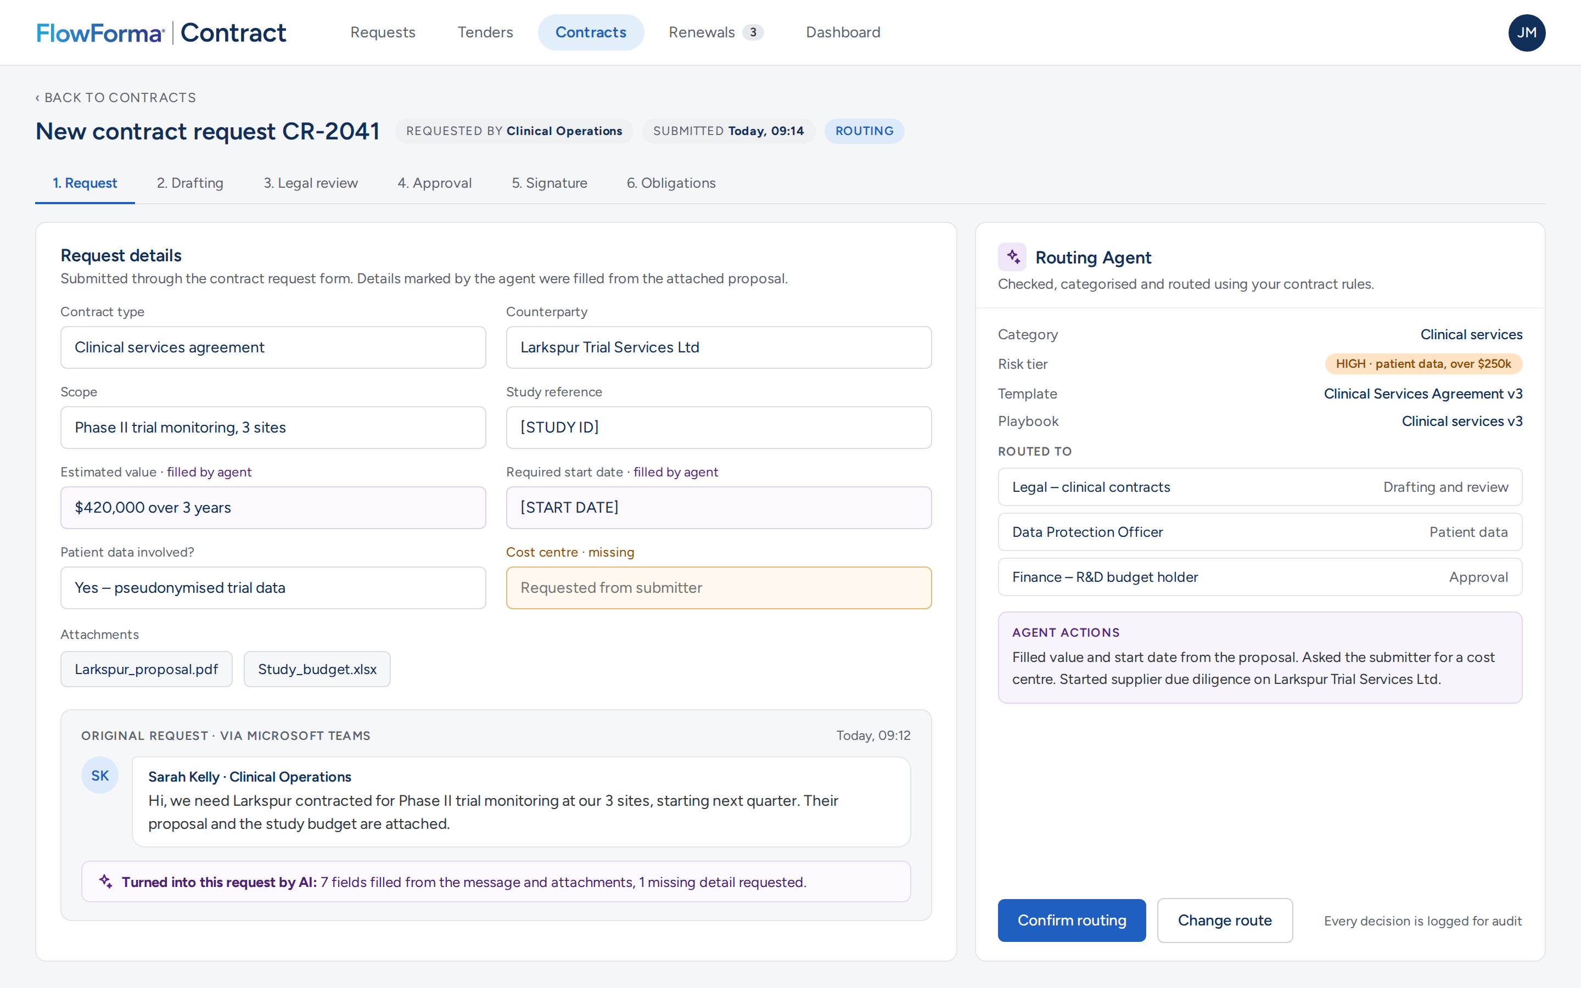Switch to the 2. Drafting tab
This screenshot has height=988, width=1581.
pos(190,183)
